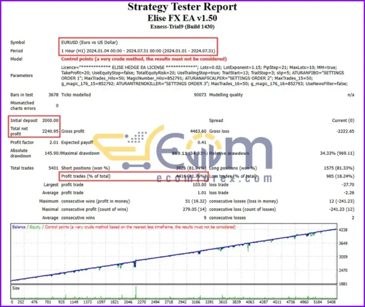Select the largest loss trade value -27.70
Screen dimensions: 365x307
(348, 184)
